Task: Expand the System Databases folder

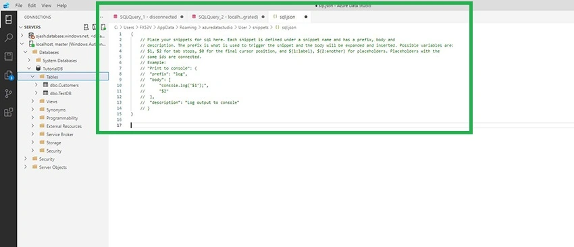Action: click(29, 60)
